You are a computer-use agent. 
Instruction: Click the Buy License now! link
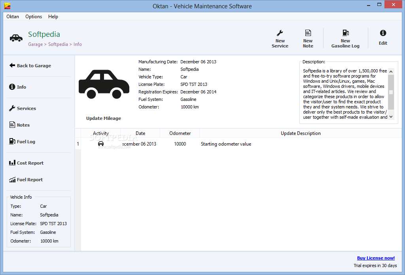[x=376, y=258]
